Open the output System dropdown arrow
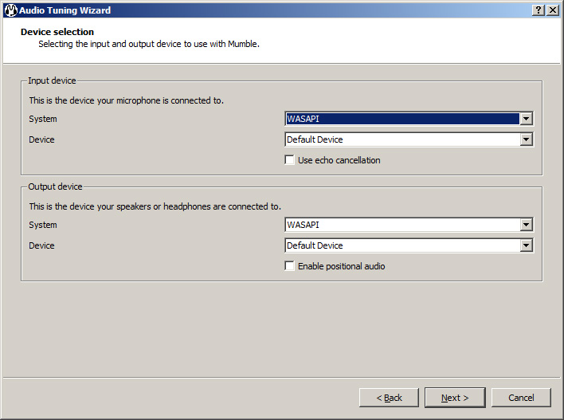Screen dimensions: 564x420 click(526, 225)
